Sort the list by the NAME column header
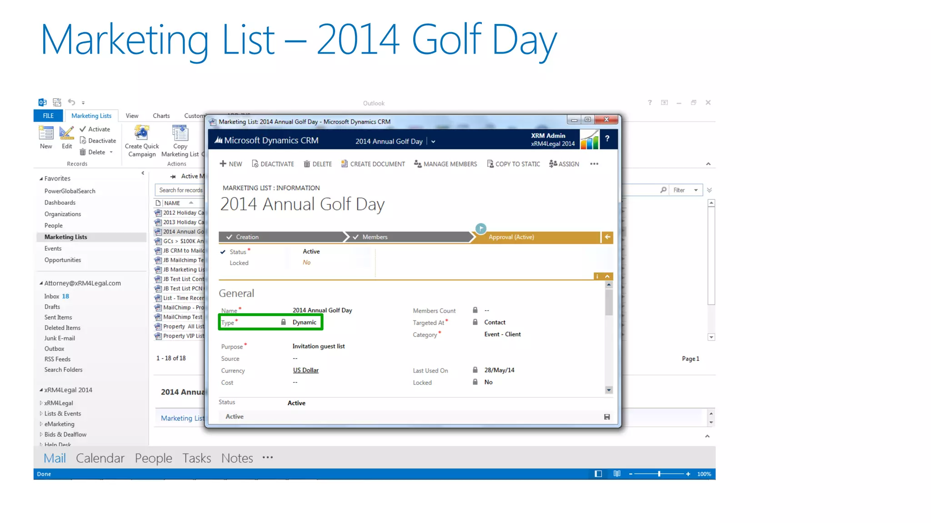The height and width of the screenshot is (523, 931). coord(172,203)
